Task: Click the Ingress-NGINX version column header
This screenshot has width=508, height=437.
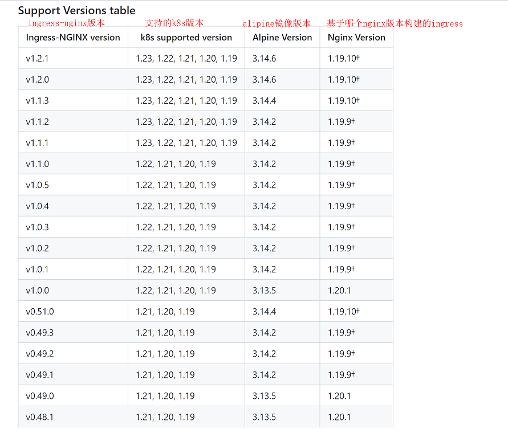Action: [x=73, y=38]
